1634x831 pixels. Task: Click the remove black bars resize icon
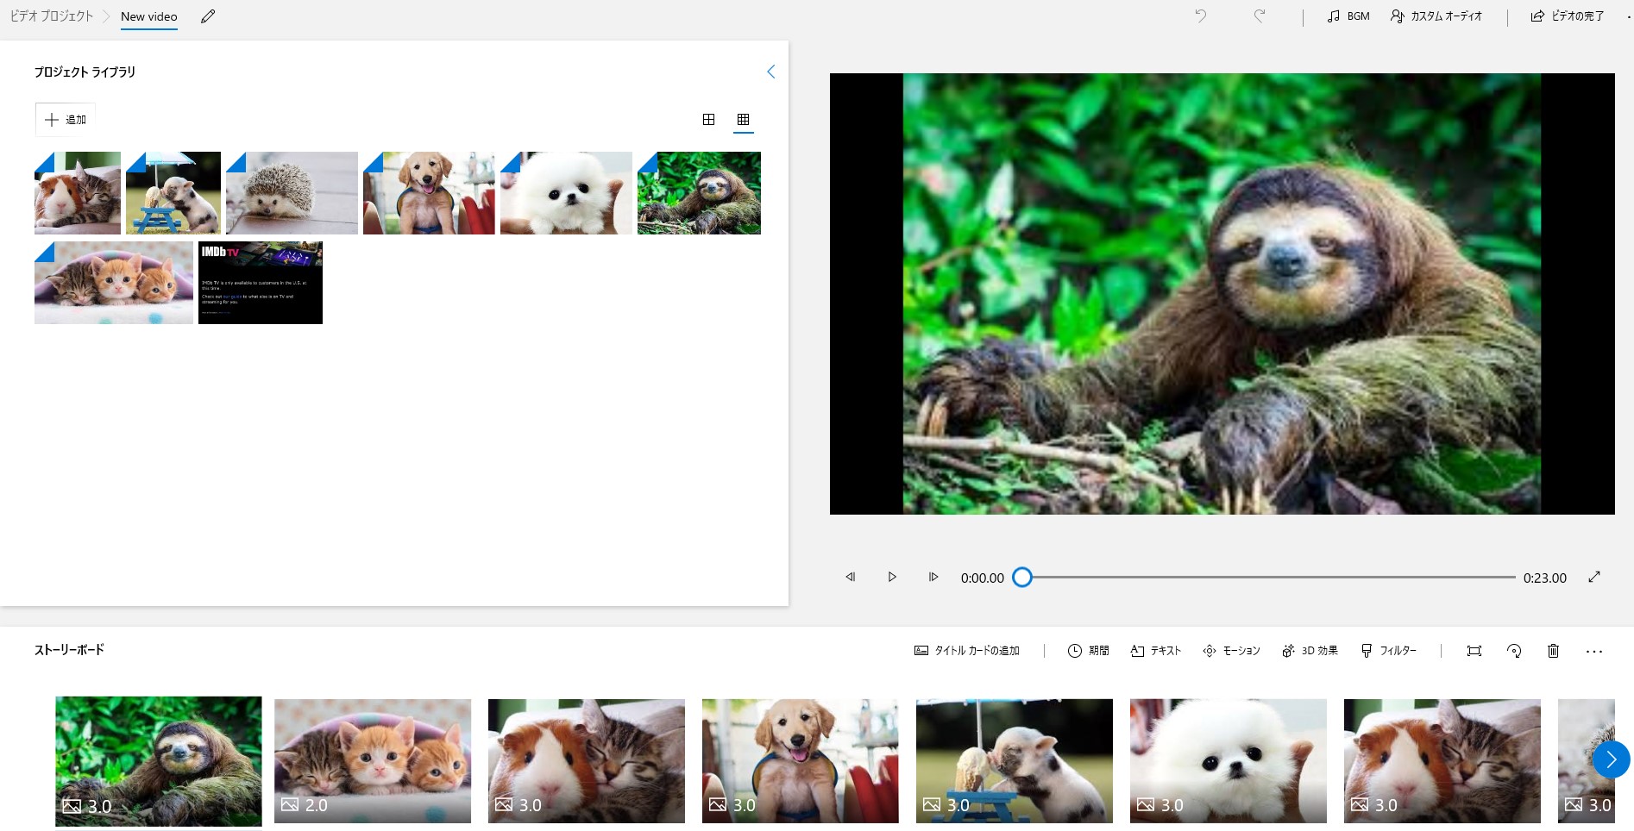[1474, 651]
